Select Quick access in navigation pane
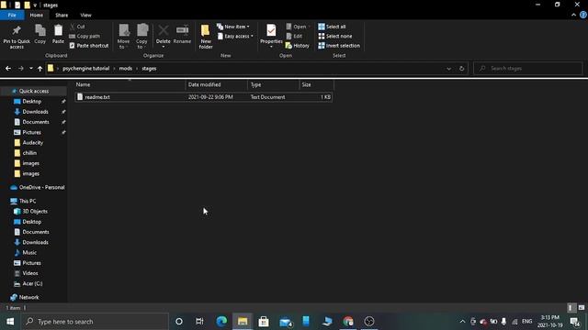Screen dimensions: 588x330 [x=33, y=91]
